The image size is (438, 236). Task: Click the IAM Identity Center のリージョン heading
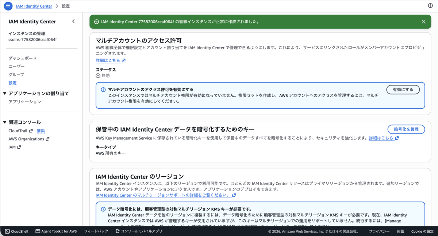tap(139, 177)
